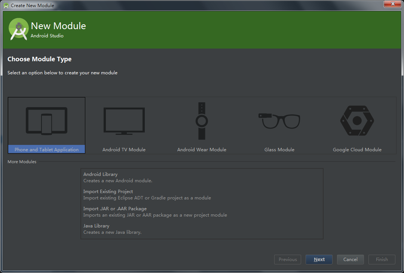The height and width of the screenshot is (273, 404).
Task: Click the Android TV Module label
Action: pos(124,149)
